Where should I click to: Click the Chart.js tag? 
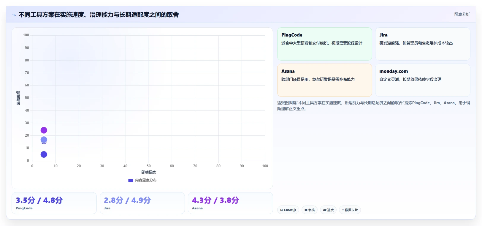click(288, 210)
